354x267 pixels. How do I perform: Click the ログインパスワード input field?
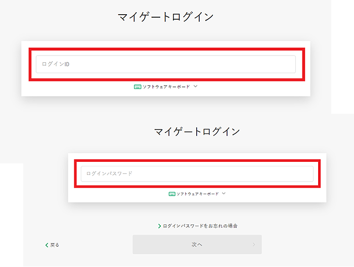tap(197, 174)
